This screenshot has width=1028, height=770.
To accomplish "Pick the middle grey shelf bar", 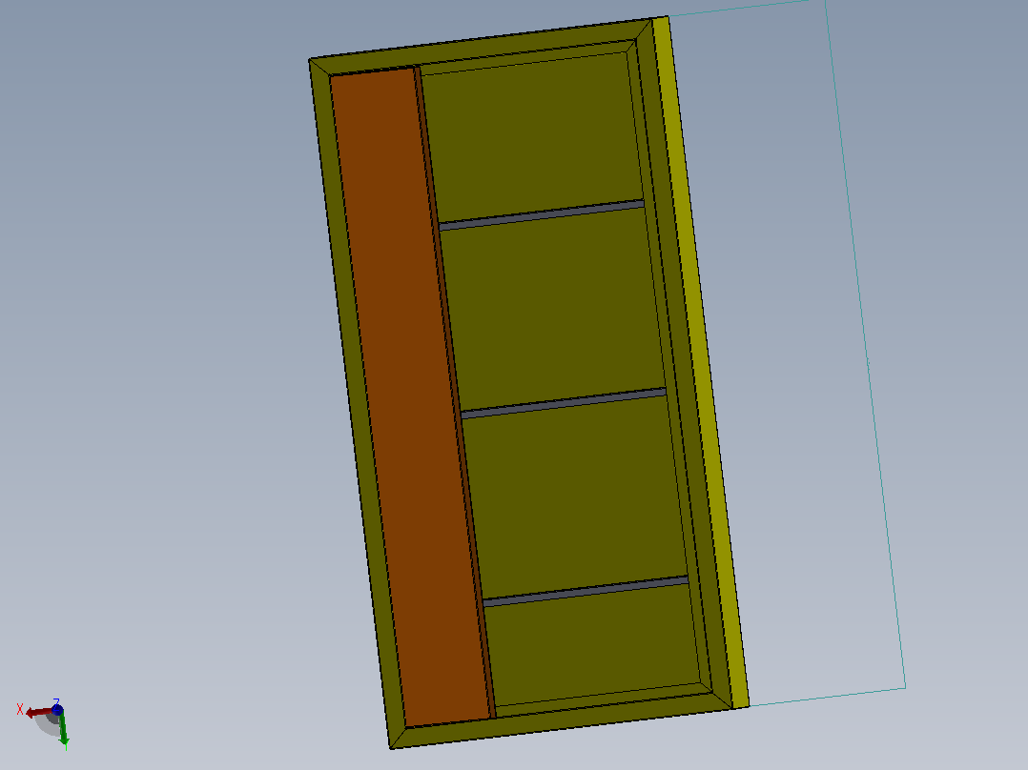I will tap(564, 403).
